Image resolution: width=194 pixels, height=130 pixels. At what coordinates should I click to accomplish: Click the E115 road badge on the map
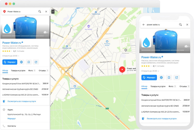107,109
